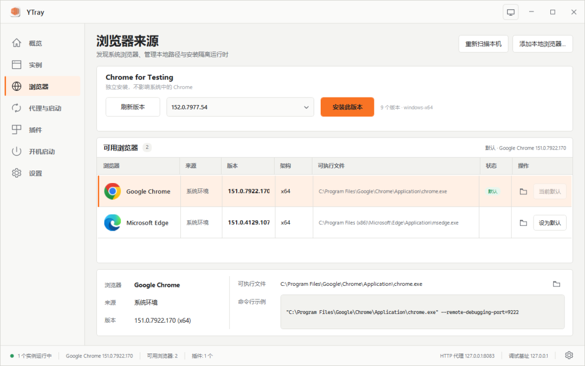Click the Chrome for Testing heading
Viewport: 585px width, 366px height.
(139, 77)
